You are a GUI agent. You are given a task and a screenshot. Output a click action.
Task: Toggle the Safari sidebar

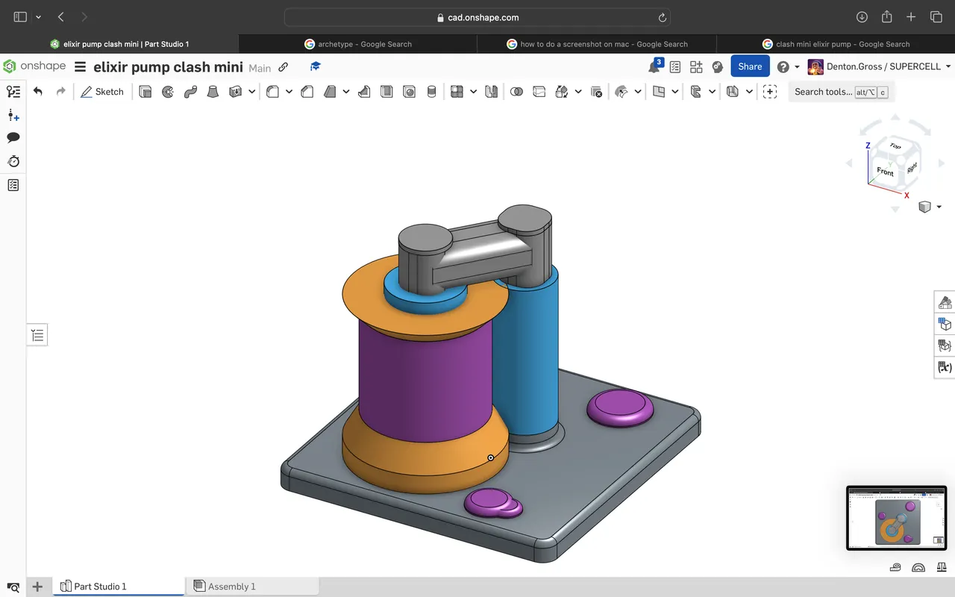click(20, 17)
